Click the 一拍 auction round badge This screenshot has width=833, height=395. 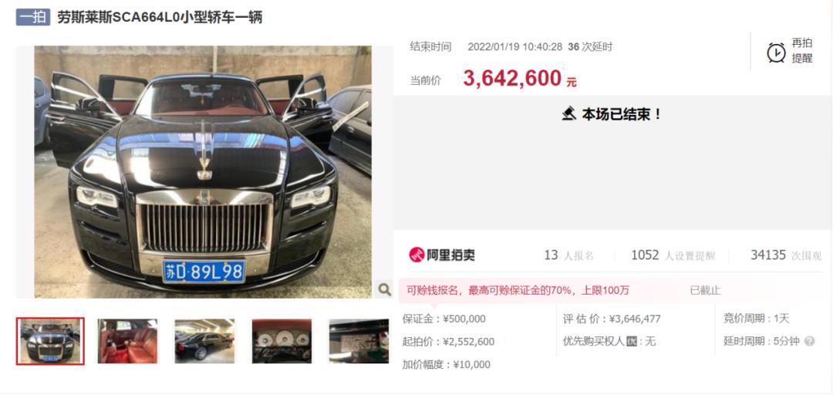pyautogui.click(x=33, y=17)
